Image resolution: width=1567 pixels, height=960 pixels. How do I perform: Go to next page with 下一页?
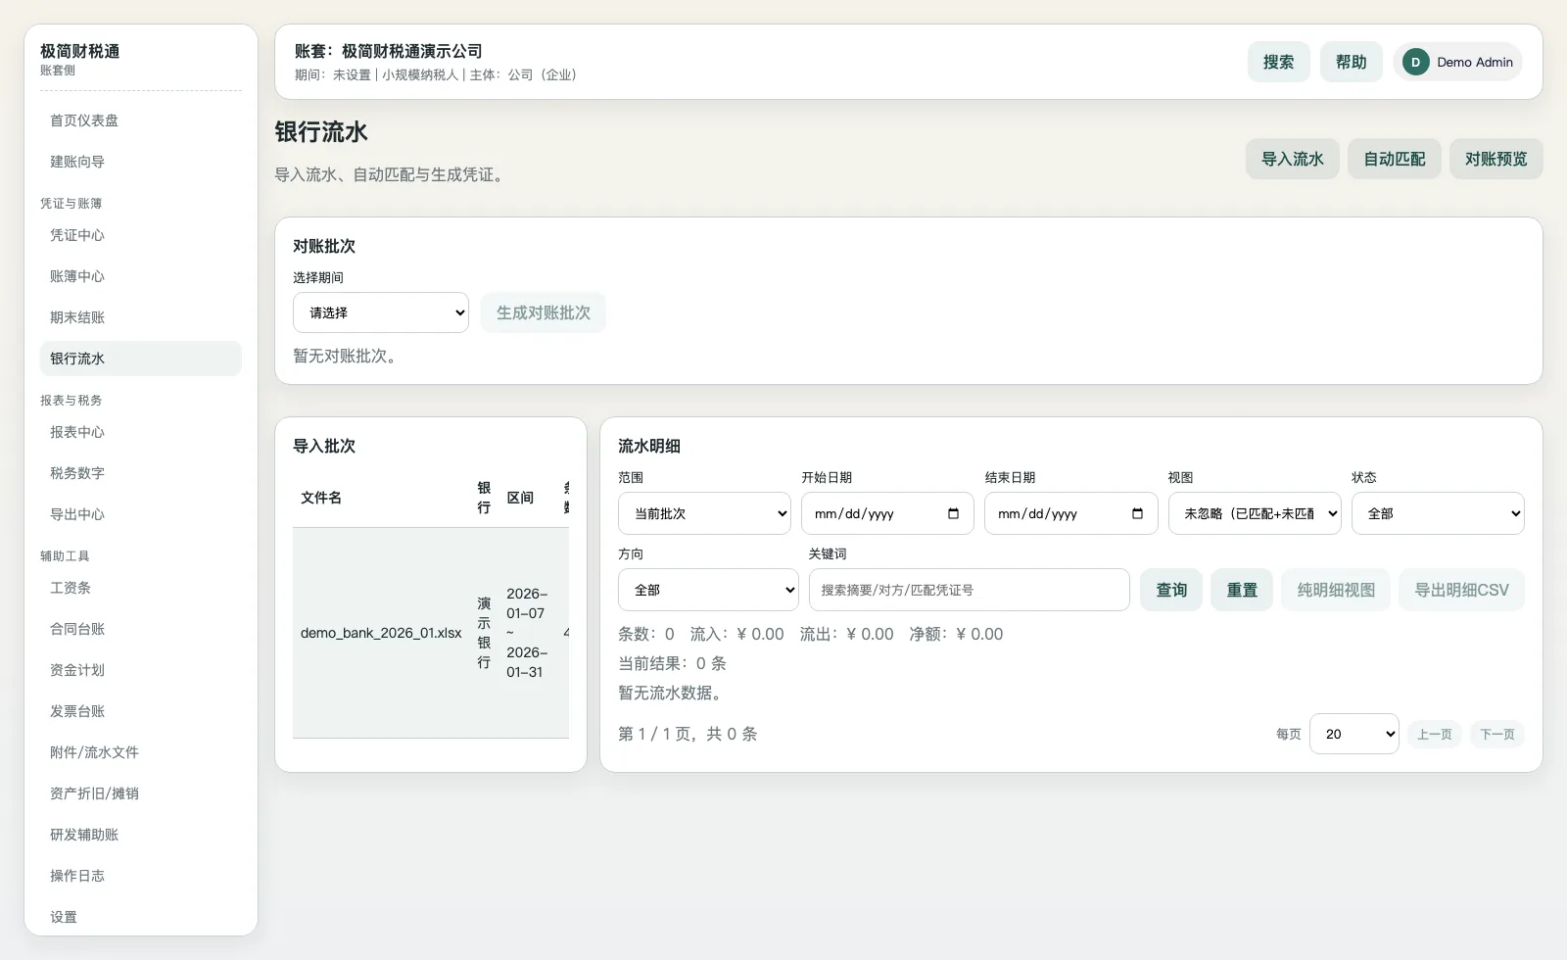tap(1496, 733)
